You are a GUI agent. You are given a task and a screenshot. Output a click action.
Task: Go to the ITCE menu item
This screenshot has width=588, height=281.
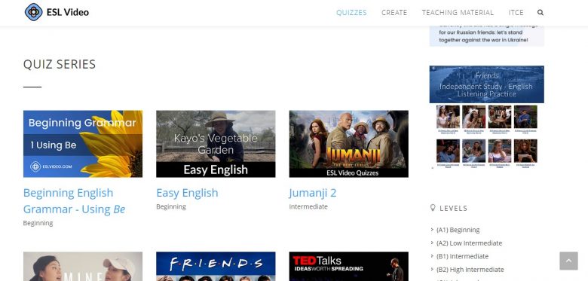click(x=516, y=12)
